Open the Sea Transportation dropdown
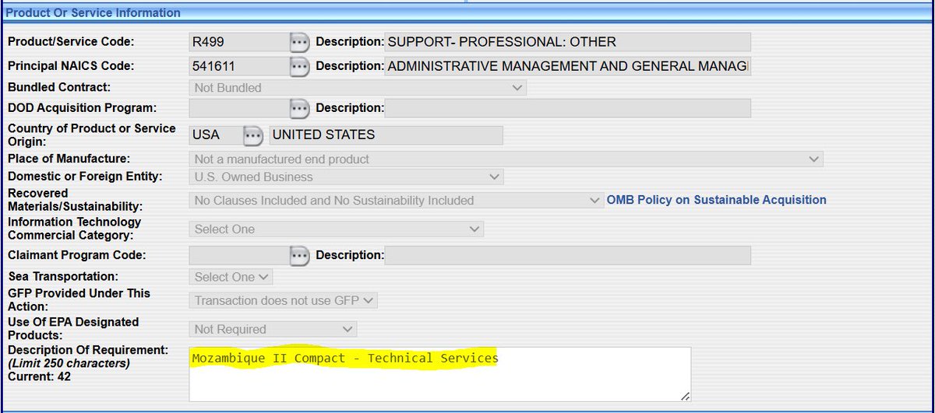Image resolution: width=935 pixels, height=413 pixels. (231, 277)
